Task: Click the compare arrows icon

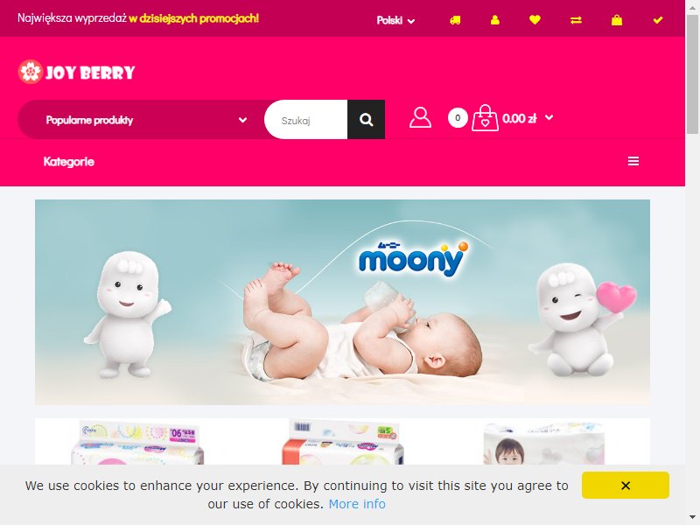Action: pos(576,20)
